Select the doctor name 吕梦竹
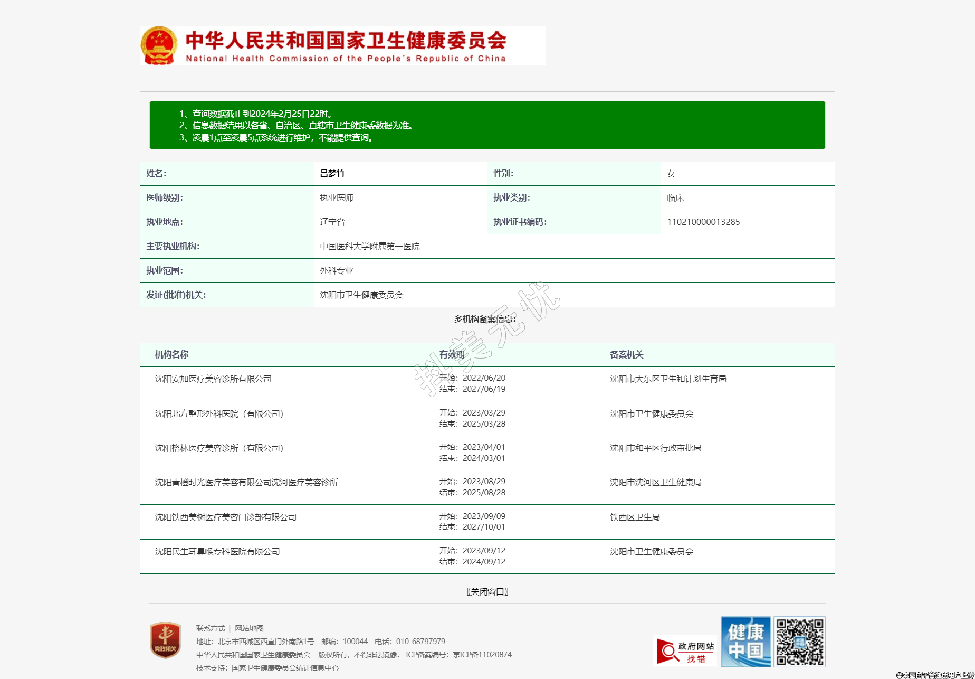The height and width of the screenshot is (679, 975). 332,173
